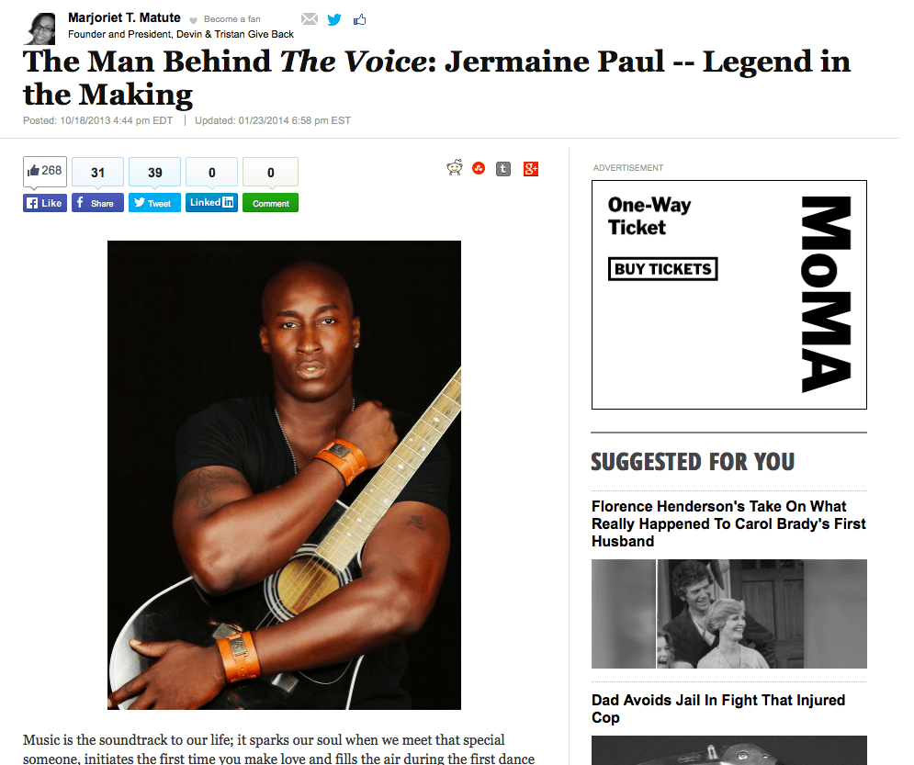The width and height of the screenshot is (914, 765).
Task: Click the LinkedIn share button
Action: pos(211,202)
